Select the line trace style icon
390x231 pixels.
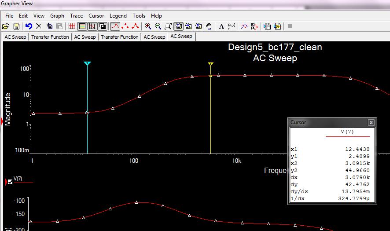pos(115,26)
